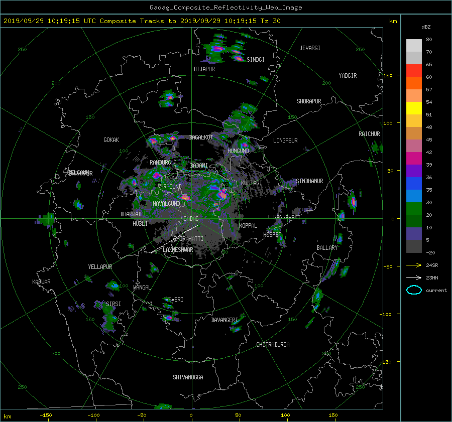Screen dimensions: 452x422
Task: Click the white 23MN arrow legend icon
Action: click(x=414, y=277)
